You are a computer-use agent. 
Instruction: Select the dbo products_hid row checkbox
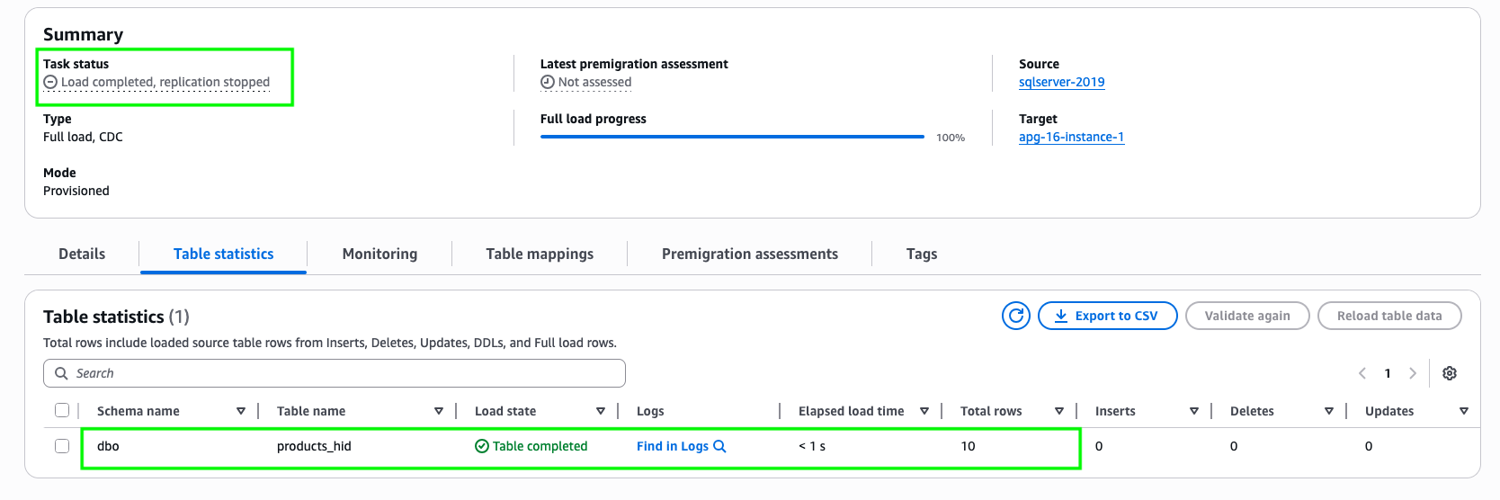[x=62, y=446]
